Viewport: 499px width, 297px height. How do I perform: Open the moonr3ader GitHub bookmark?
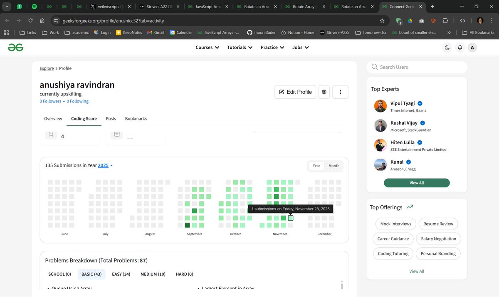point(262,32)
